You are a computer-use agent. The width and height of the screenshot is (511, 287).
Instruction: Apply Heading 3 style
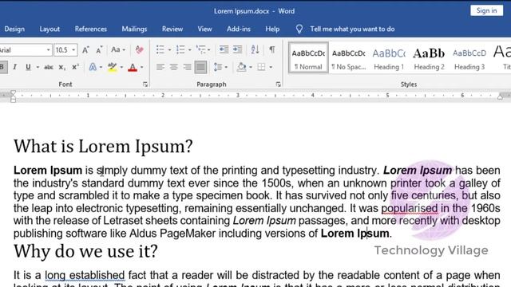(x=469, y=57)
